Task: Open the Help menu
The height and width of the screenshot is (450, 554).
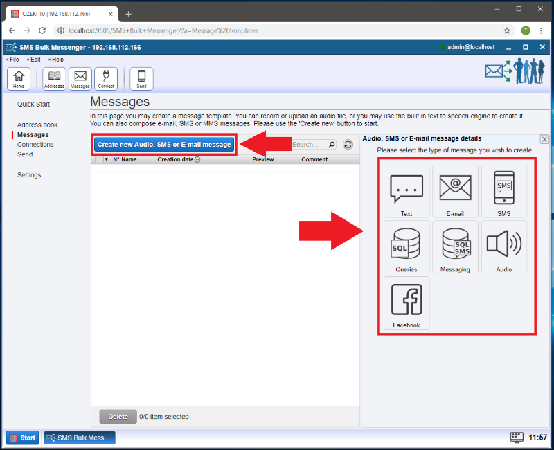Action: click(x=57, y=60)
